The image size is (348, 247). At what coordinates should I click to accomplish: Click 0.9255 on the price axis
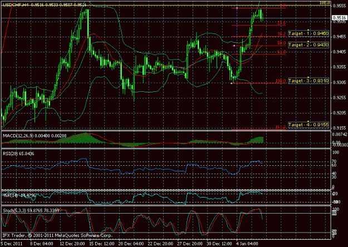click(x=340, y=98)
